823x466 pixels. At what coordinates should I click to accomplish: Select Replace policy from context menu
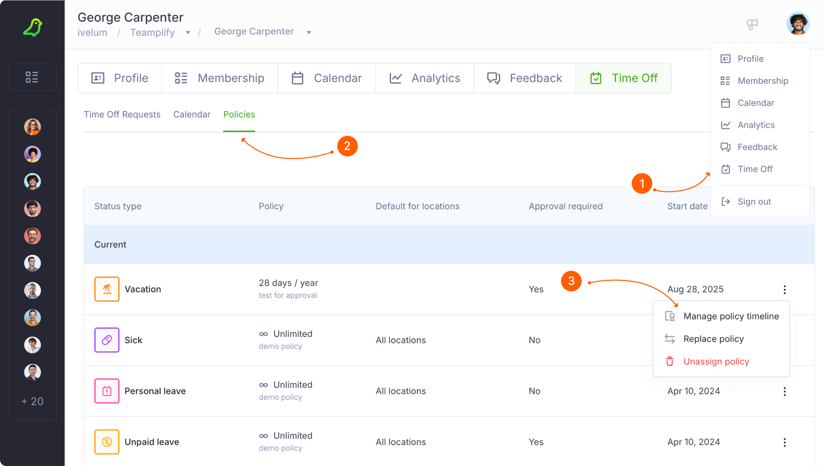pyautogui.click(x=713, y=339)
